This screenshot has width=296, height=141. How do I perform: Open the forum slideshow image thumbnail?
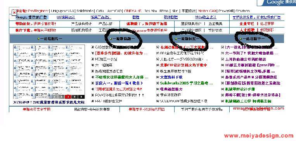(49, 72)
